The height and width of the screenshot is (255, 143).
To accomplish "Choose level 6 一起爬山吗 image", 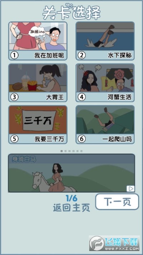I will click(105, 120).
